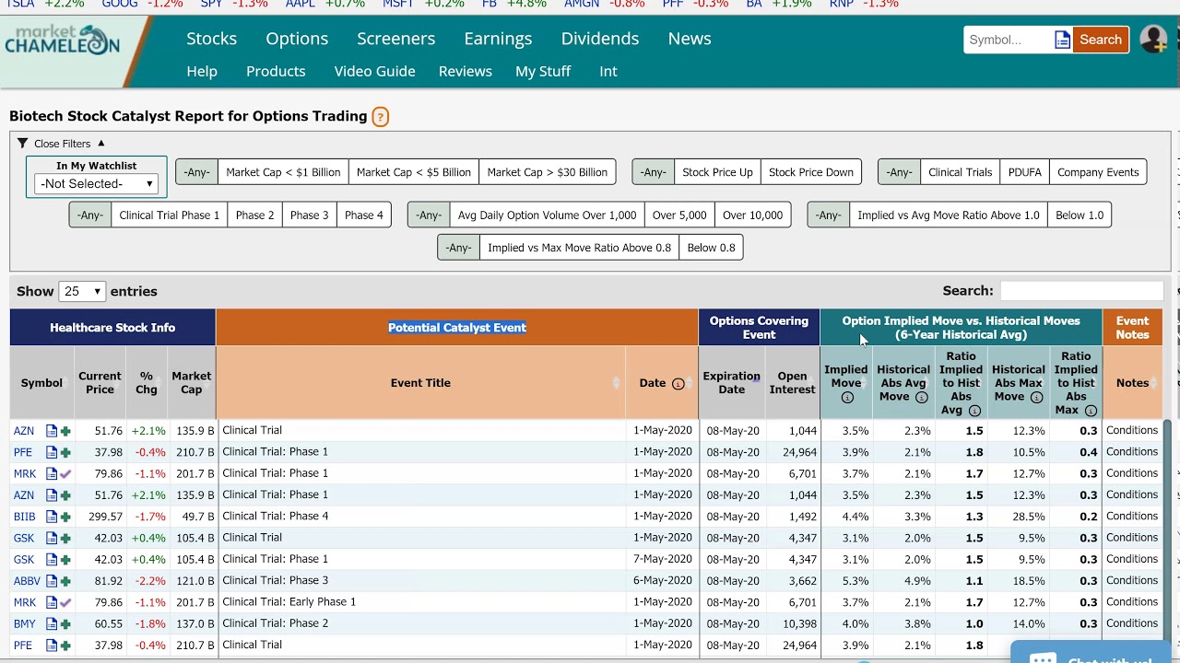Open the News menu
The image size is (1180, 663).
[x=690, y=39]
